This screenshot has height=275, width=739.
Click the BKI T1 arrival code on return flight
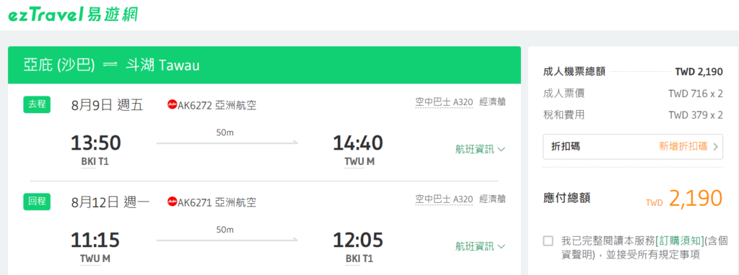[x=359, y=258]
